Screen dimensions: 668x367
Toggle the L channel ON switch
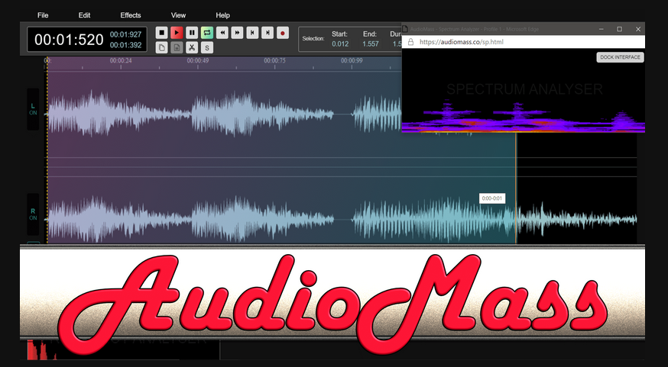pyautogui.click(x=33, y=109)
